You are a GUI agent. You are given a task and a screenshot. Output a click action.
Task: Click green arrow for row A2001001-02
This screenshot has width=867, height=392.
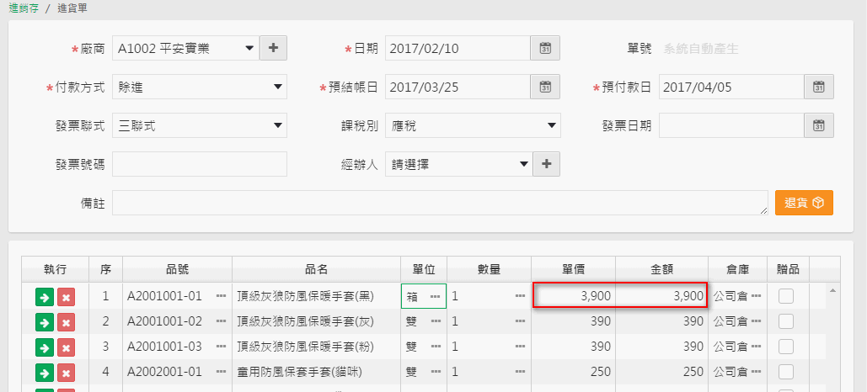(44, 322)
